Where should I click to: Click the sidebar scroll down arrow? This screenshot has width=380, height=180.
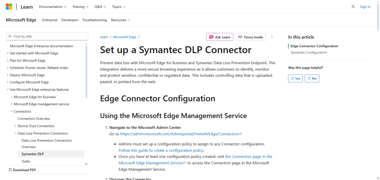(x=86, y=164)
